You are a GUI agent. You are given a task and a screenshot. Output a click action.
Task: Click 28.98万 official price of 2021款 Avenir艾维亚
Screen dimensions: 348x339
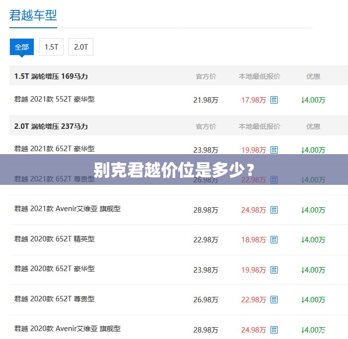[x=206, y=210]
